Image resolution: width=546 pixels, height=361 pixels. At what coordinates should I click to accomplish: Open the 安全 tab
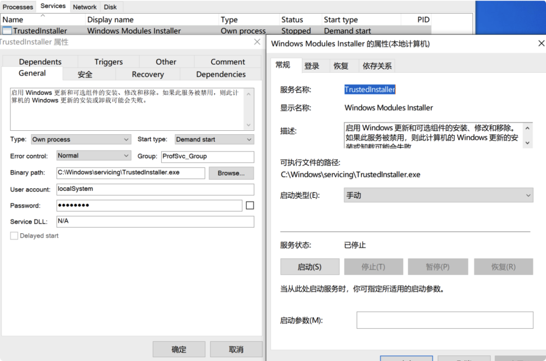pyautogui.click(x=85, y=74)
